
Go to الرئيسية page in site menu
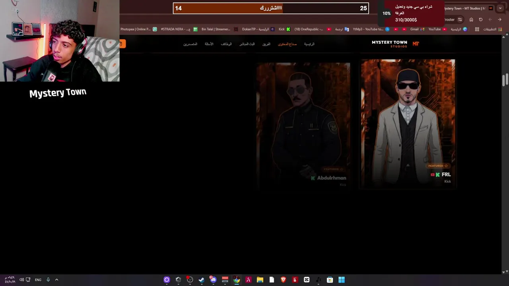point(309,44)
